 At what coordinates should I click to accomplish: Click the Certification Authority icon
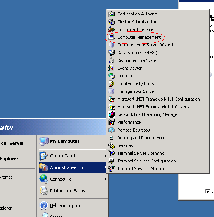(111, 14)
